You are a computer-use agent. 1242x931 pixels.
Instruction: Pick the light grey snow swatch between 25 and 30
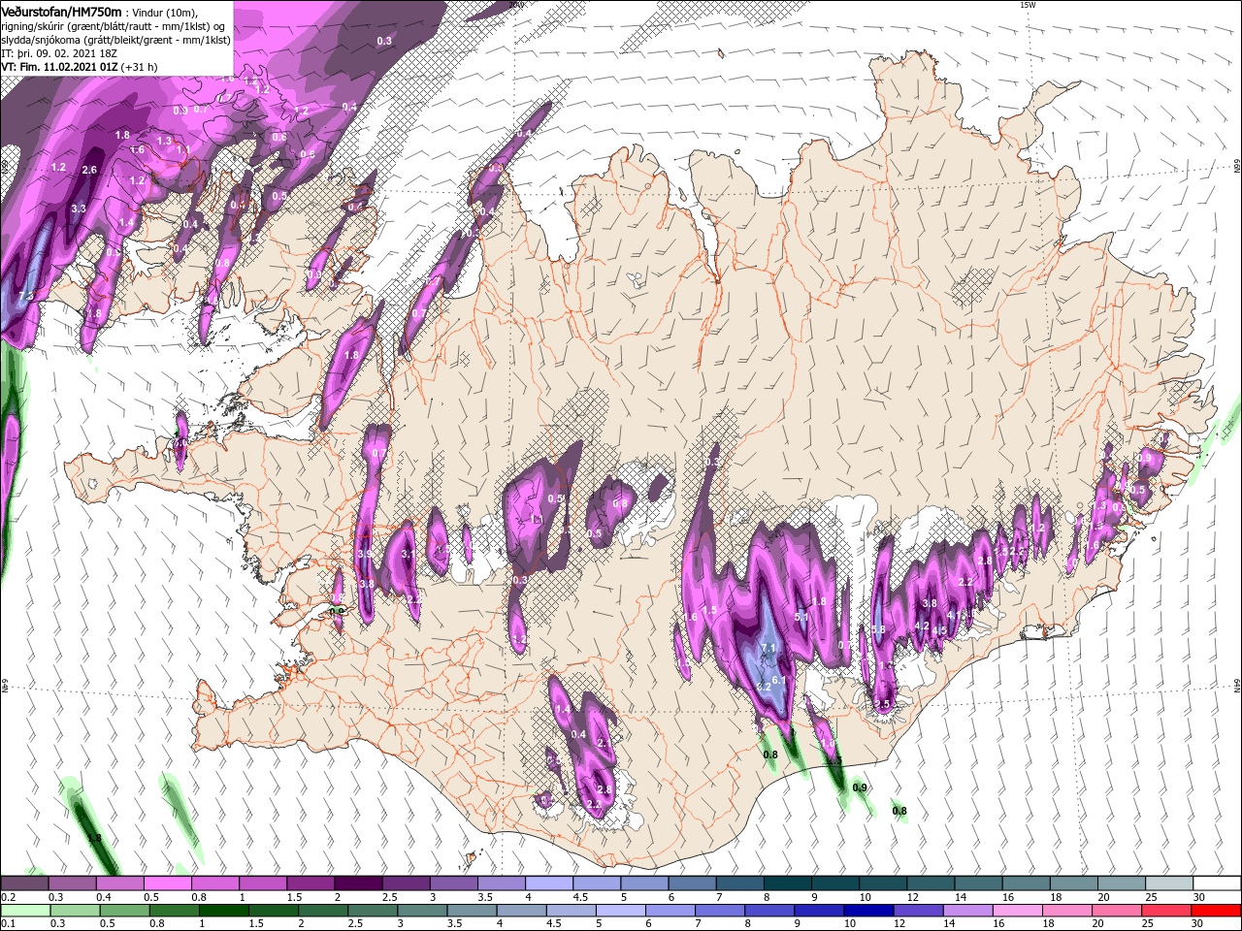[1169, 883]
